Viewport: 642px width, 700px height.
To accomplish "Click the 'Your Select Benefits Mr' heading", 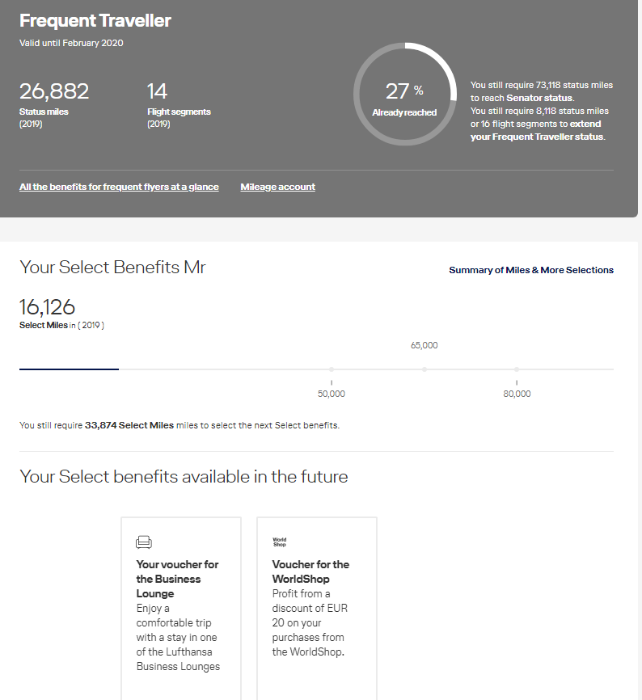I will point(112,267).
